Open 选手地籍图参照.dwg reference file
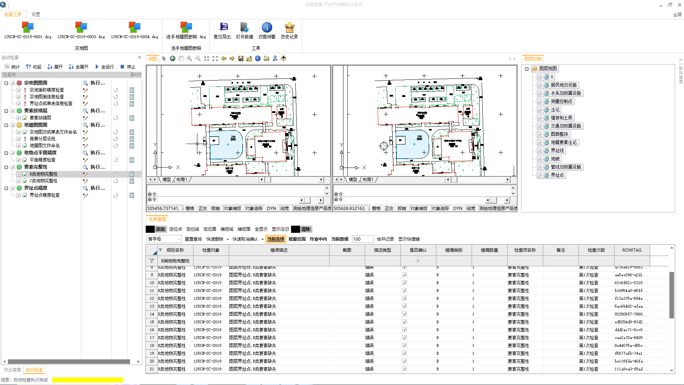Image resolution: width=684 pixels, height=385 pixels. point(186,30)
